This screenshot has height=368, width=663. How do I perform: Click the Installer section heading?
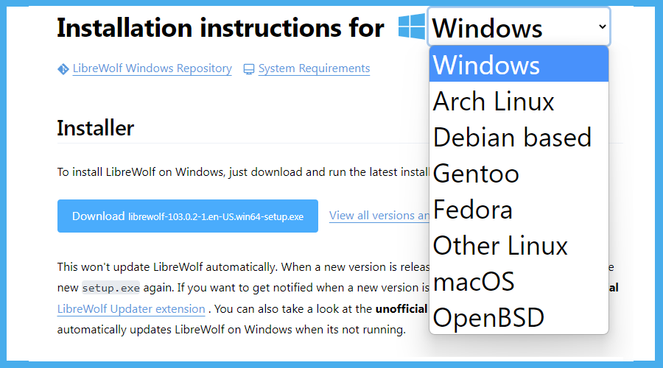tap(96, 127)
